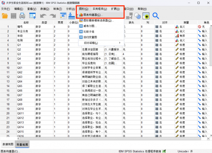Screen dimensions: 212x153
Task: Switch to the 数据视图 tab
Action: 8,144
